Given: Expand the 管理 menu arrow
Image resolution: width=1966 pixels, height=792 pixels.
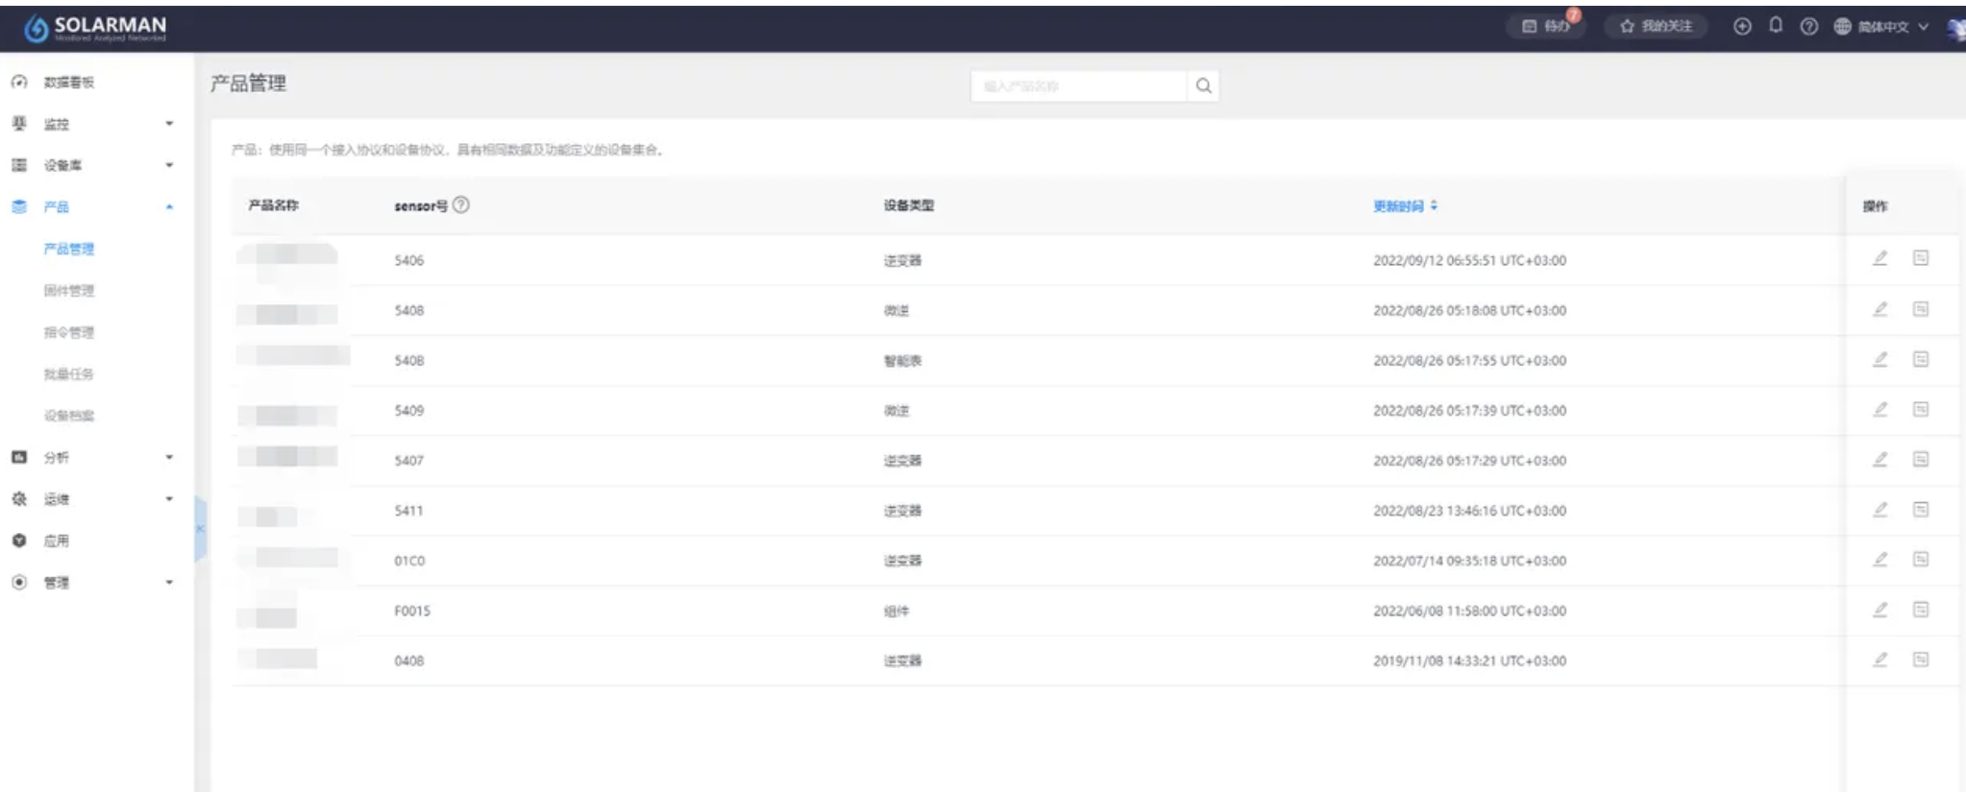Looking at the screenshot, I should tap(169, 582).
